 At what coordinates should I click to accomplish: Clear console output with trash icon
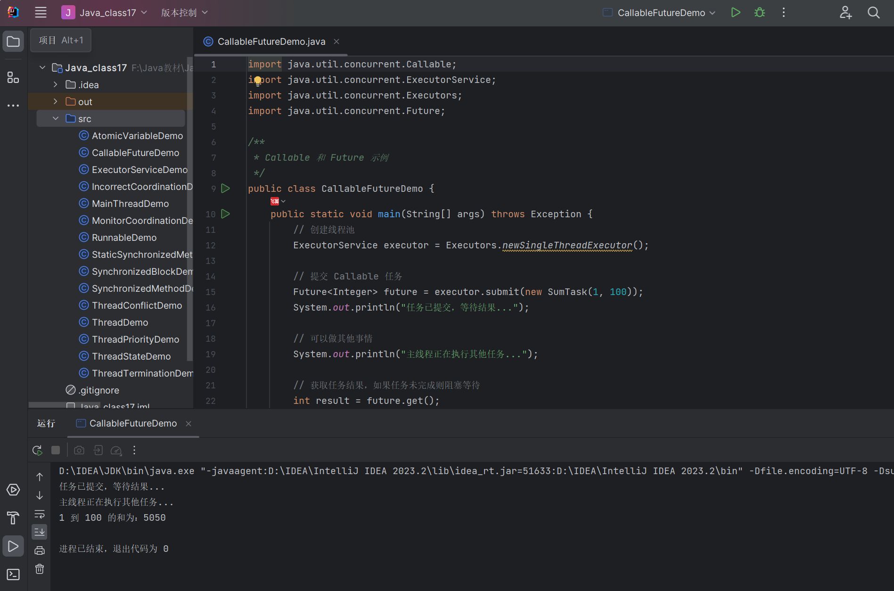click(x=40, y=569)
